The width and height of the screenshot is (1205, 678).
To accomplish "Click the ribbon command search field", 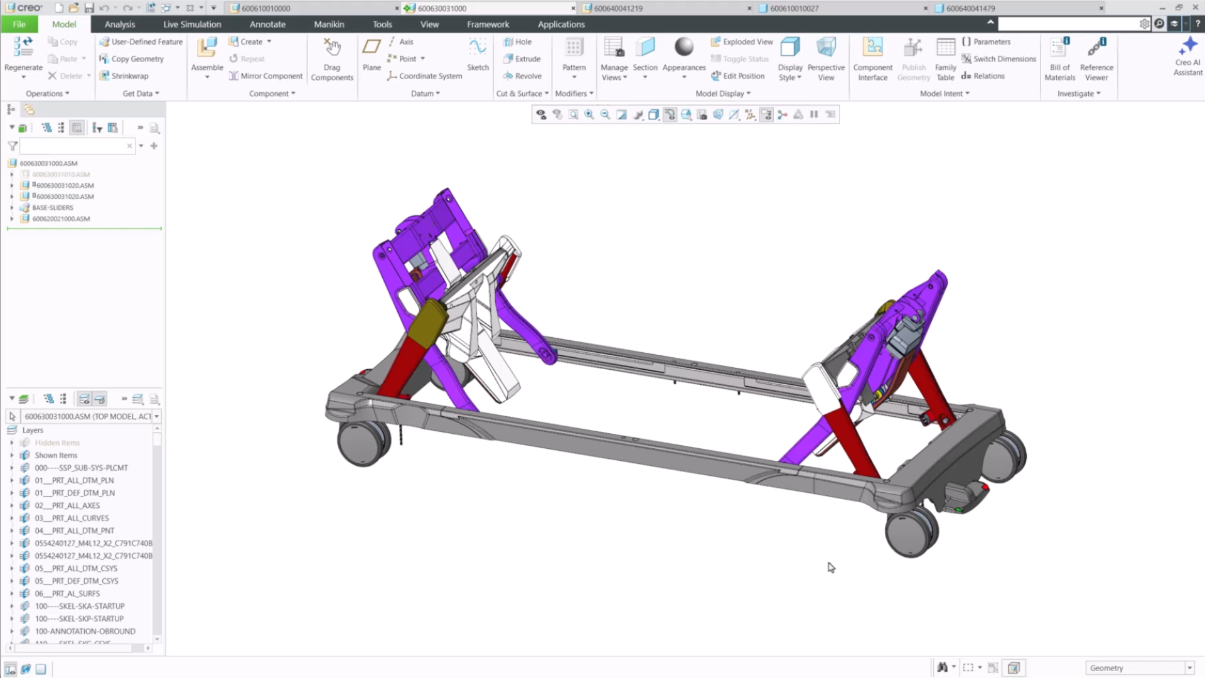I will [x=1074, y=24].
